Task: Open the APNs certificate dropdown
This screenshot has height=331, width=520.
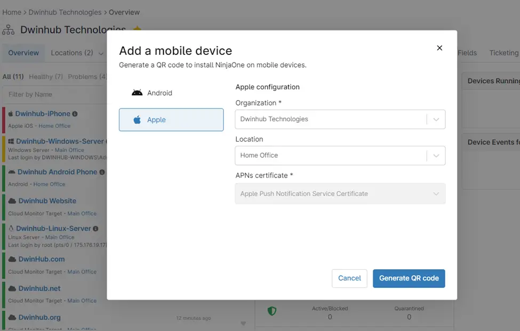Action: 340,194
